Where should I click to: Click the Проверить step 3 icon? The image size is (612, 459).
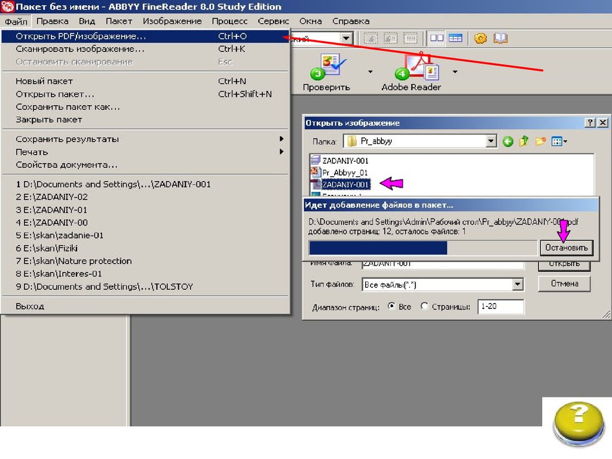328,67
